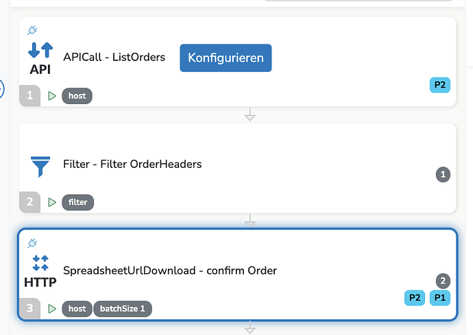Click the arrow connector below the Filter step

pos(250,221)
